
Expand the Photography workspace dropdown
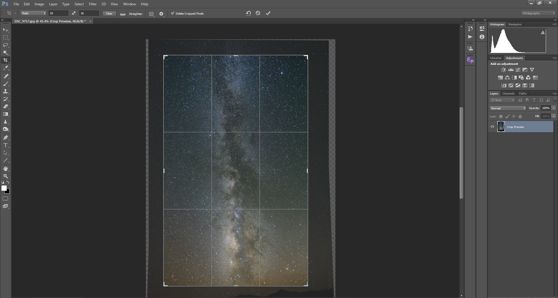click(538, 13)
